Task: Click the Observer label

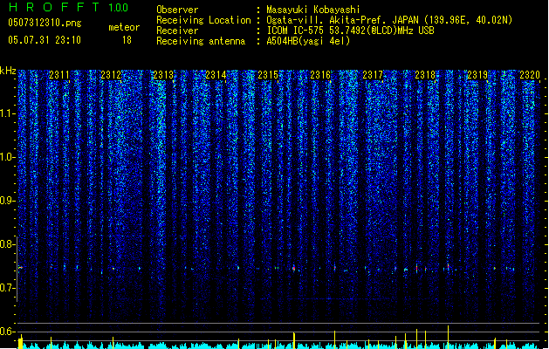Action: (x=177, y=10)
